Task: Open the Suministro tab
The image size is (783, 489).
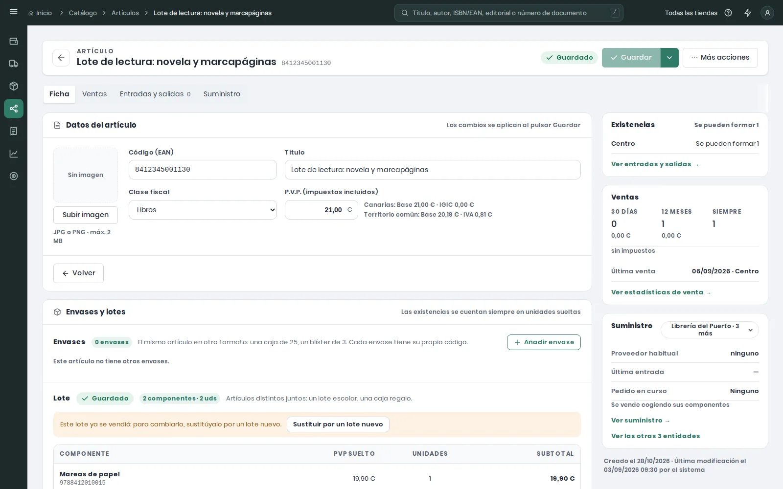Action: pos(222,94)
